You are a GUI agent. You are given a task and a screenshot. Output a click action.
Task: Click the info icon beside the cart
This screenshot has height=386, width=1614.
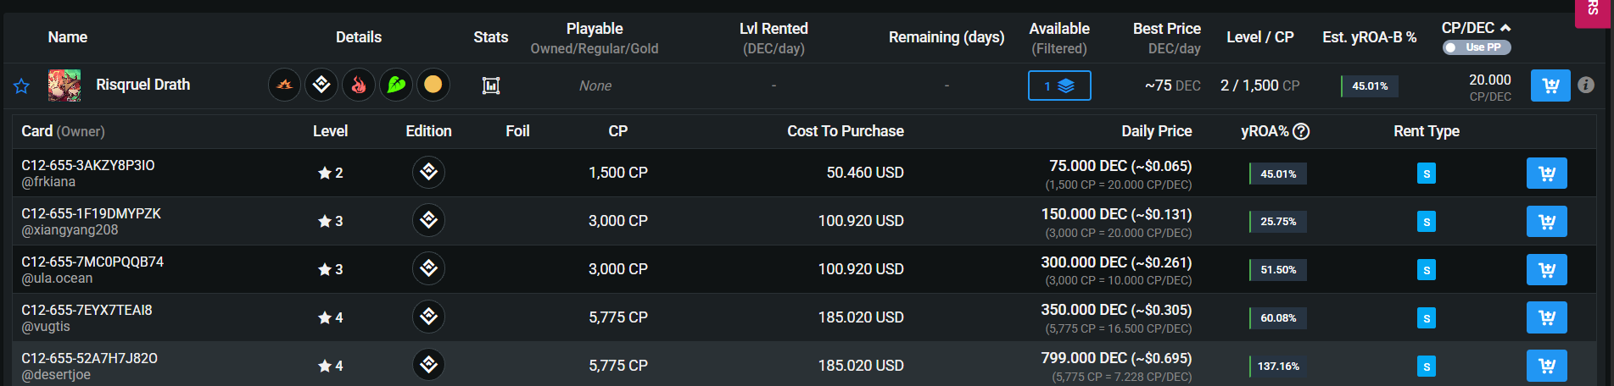coord(1586,85)
